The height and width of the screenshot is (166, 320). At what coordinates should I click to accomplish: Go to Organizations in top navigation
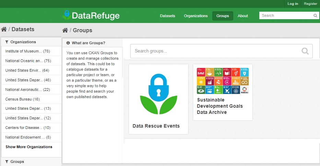[195, 16]
